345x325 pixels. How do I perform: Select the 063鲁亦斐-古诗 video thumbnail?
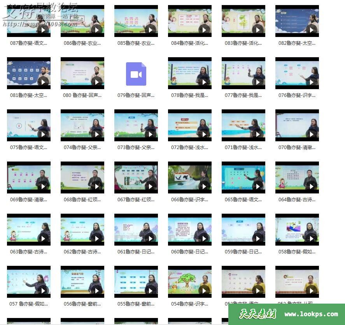click(28, 230)
